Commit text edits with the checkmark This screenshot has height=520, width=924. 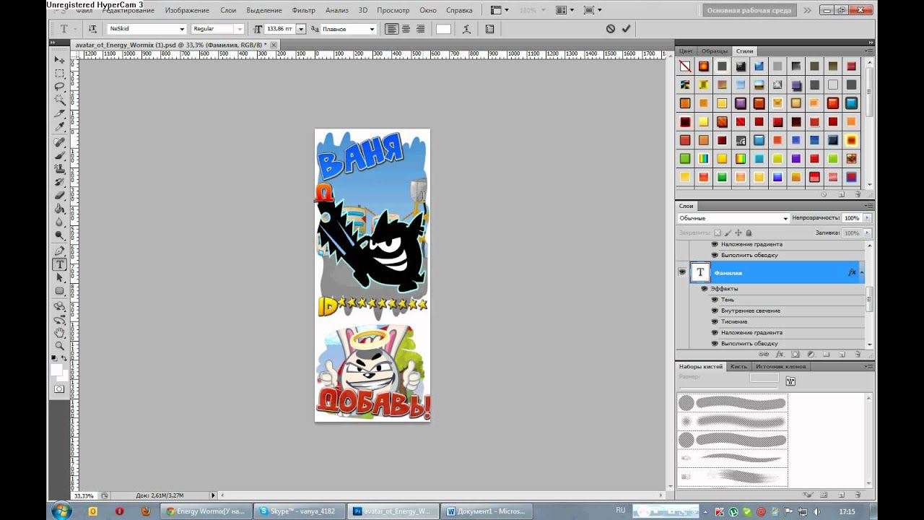[626, 29]
